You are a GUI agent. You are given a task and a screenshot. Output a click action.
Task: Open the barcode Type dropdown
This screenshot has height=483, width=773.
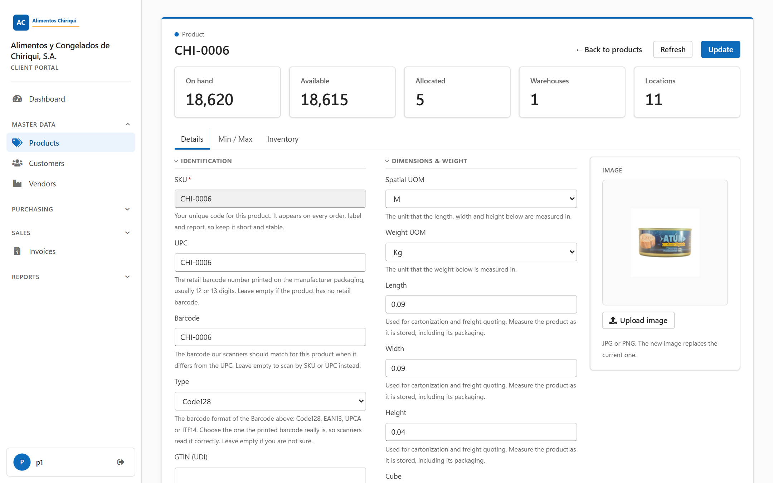click(x=270, y=401)
